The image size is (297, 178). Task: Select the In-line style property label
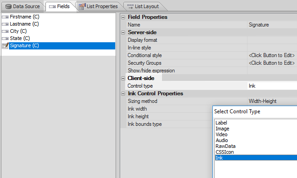[139, 48]
